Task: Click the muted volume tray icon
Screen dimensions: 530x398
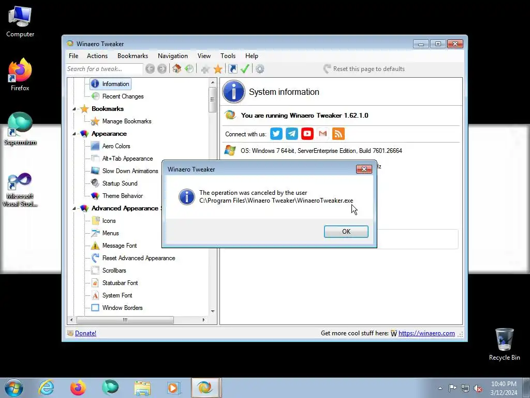Action: coord(478,388)
